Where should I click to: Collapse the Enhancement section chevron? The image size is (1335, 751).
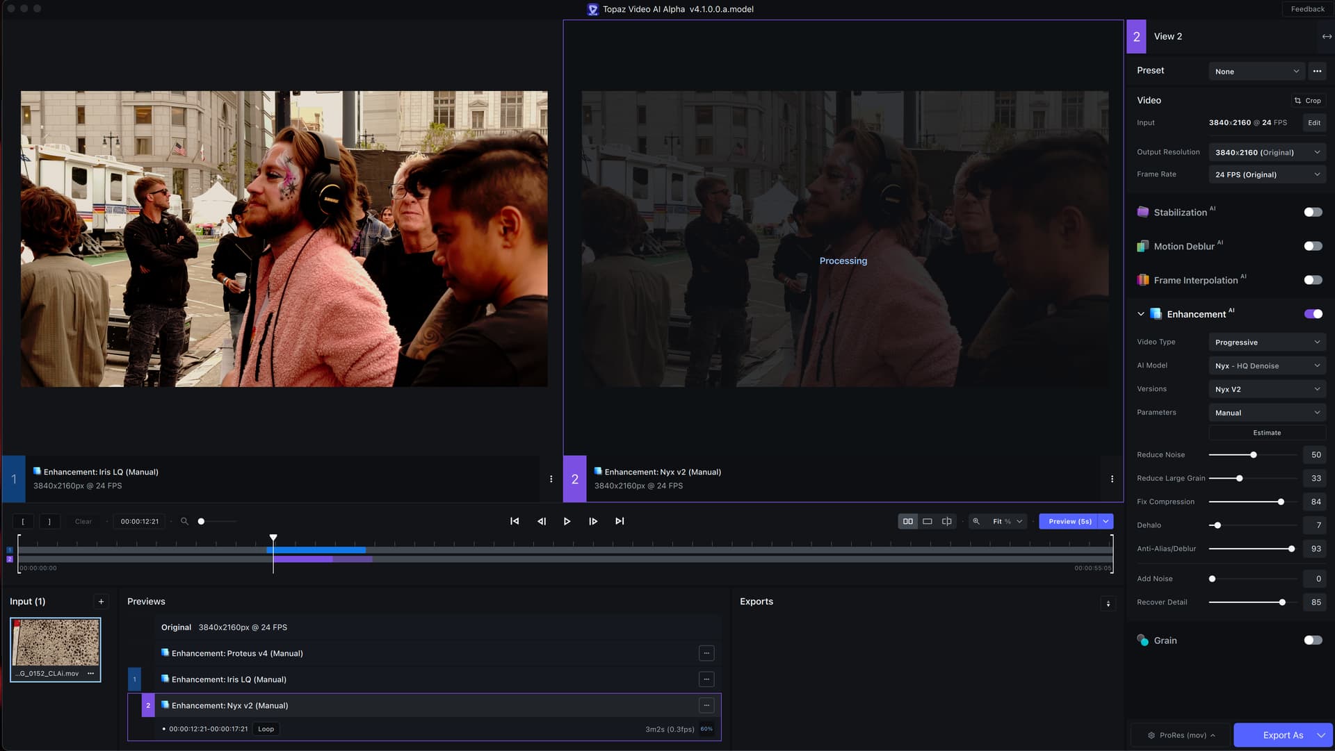click(1140, 313)
